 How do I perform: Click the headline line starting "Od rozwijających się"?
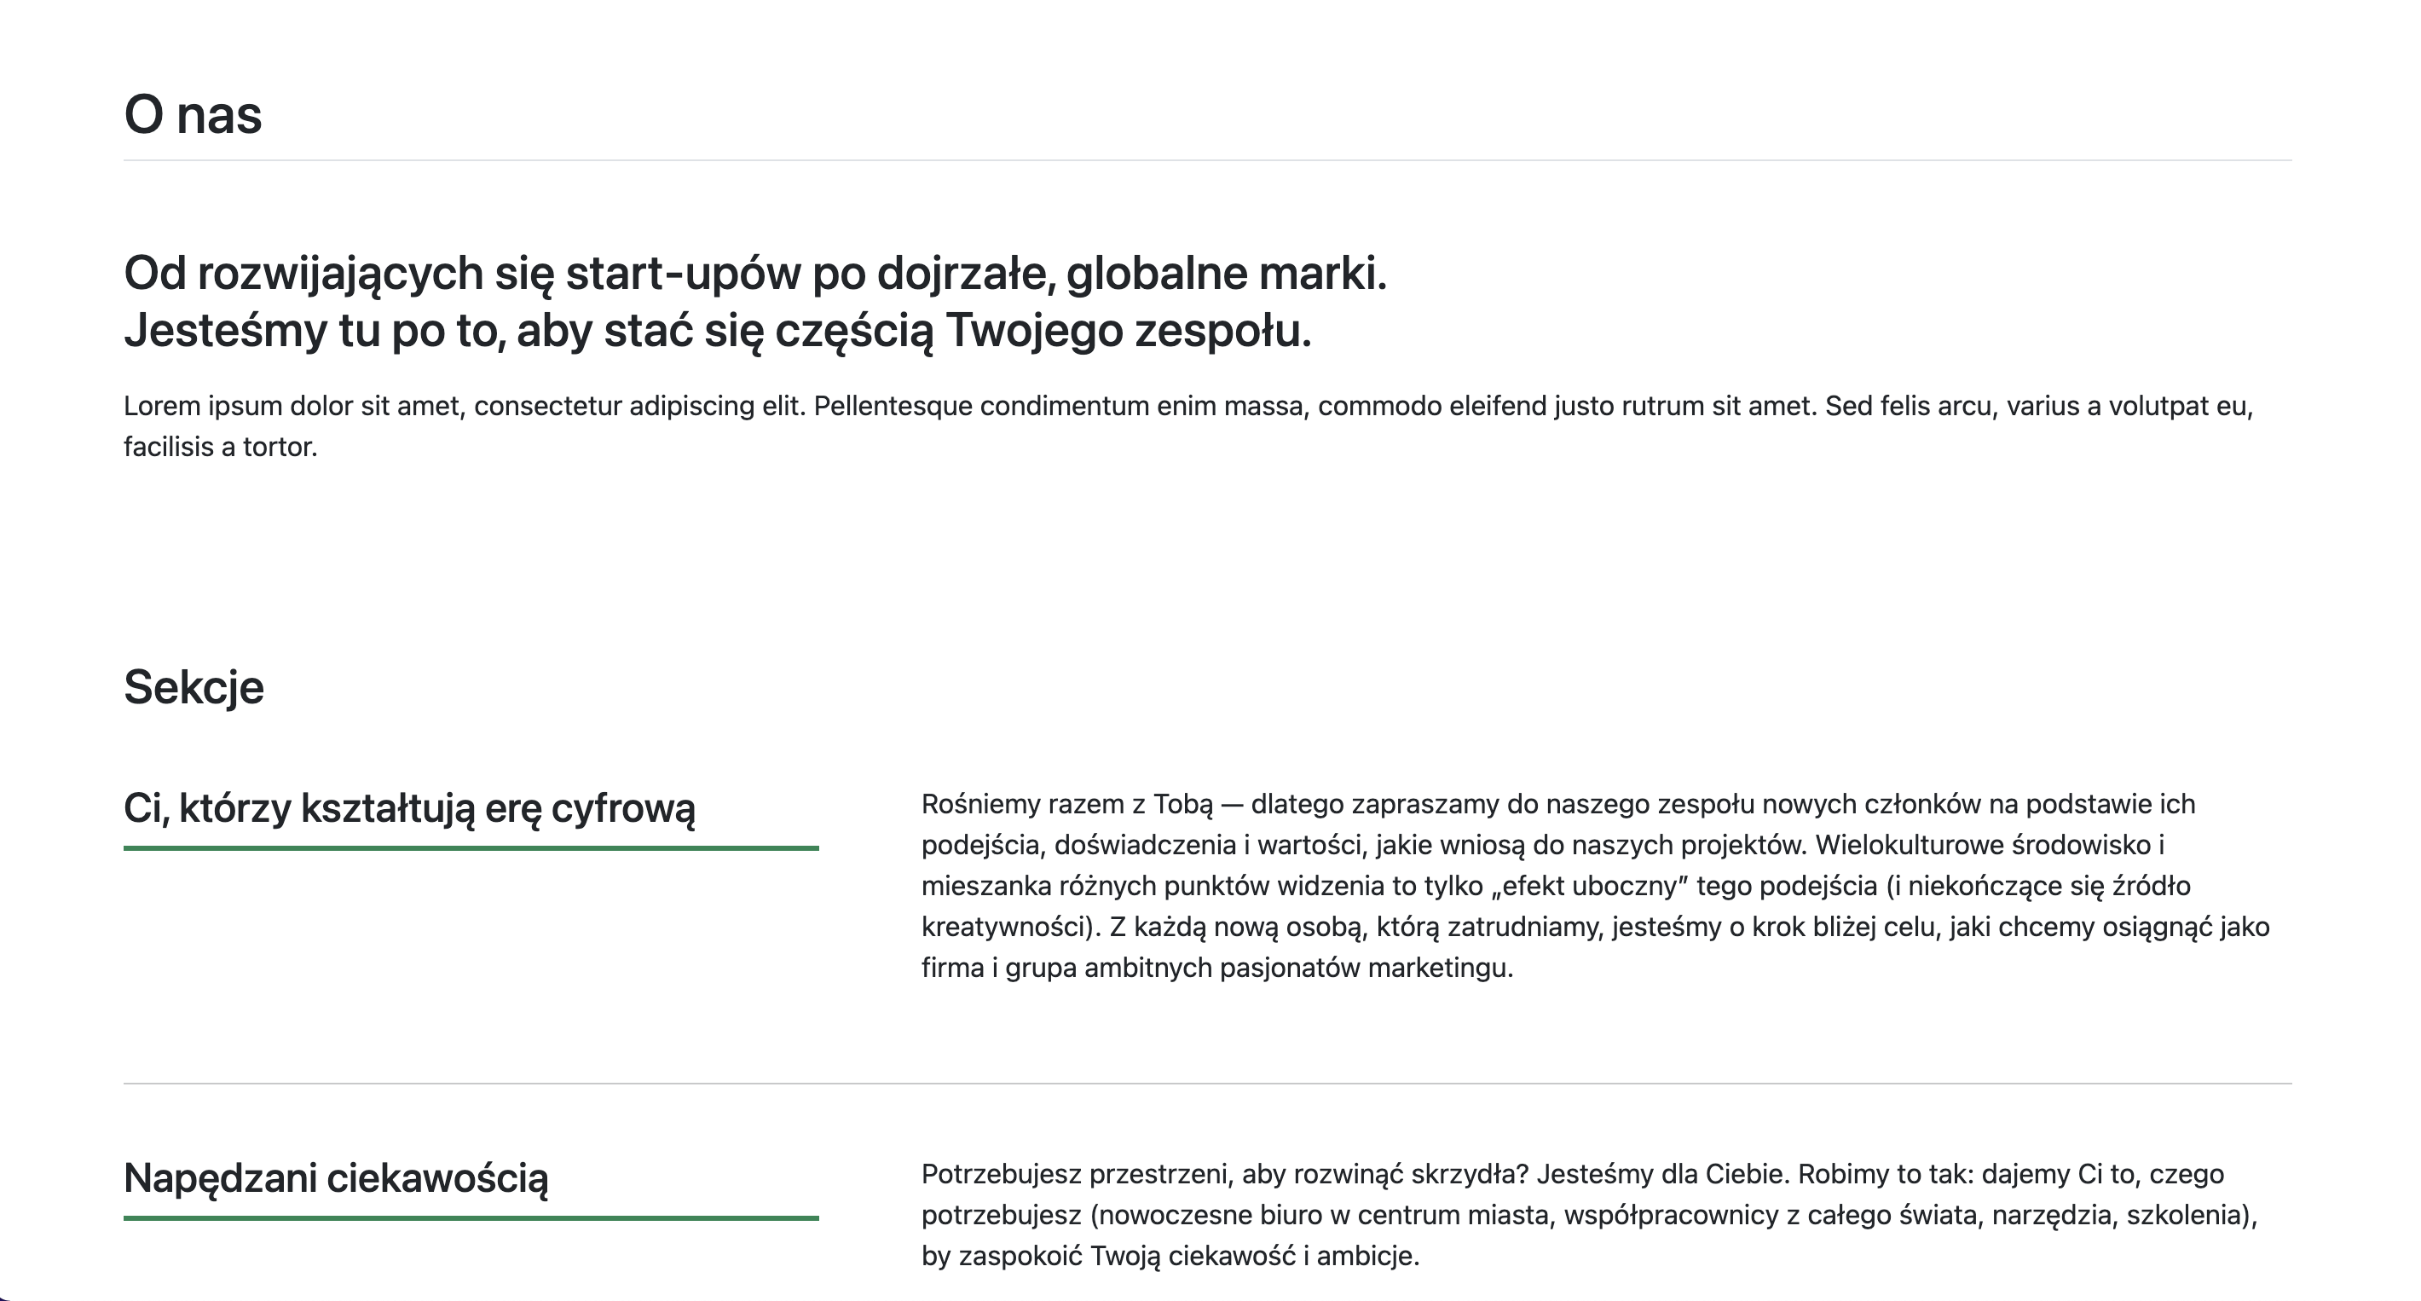[755, 275]
